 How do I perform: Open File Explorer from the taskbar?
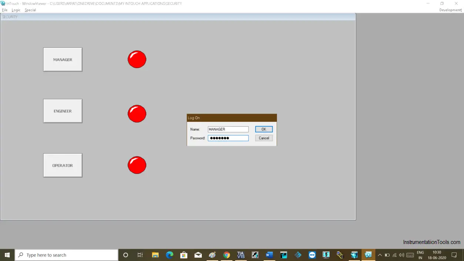(156, 255)
